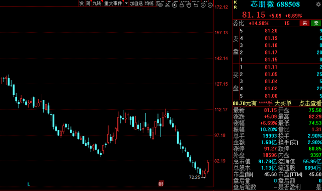The height and width of the screenshot is (191, 322).
Task: Click 内盘 value 9397
Action: click(316, 155)
